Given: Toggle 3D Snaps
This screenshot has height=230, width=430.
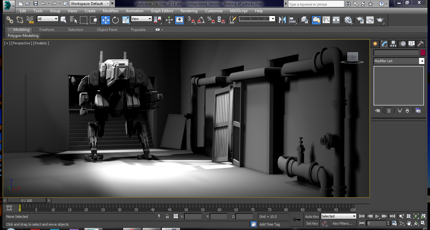Looking at the screenshot, I should pyautogui.click(x=191, y=20).
